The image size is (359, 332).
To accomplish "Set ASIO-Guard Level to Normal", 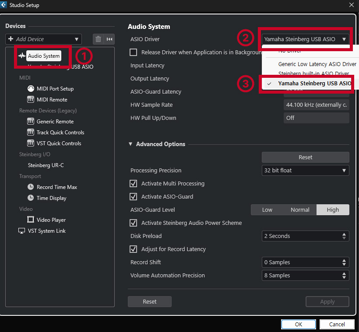I will 300,210.
